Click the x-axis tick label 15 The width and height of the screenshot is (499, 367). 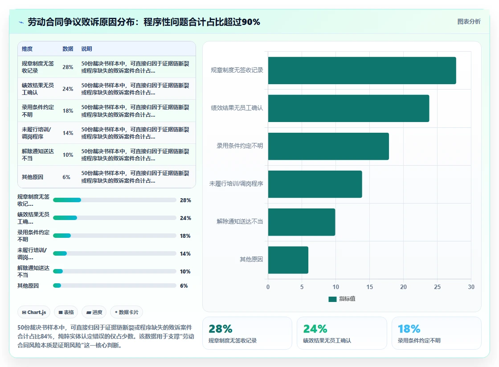369,287
